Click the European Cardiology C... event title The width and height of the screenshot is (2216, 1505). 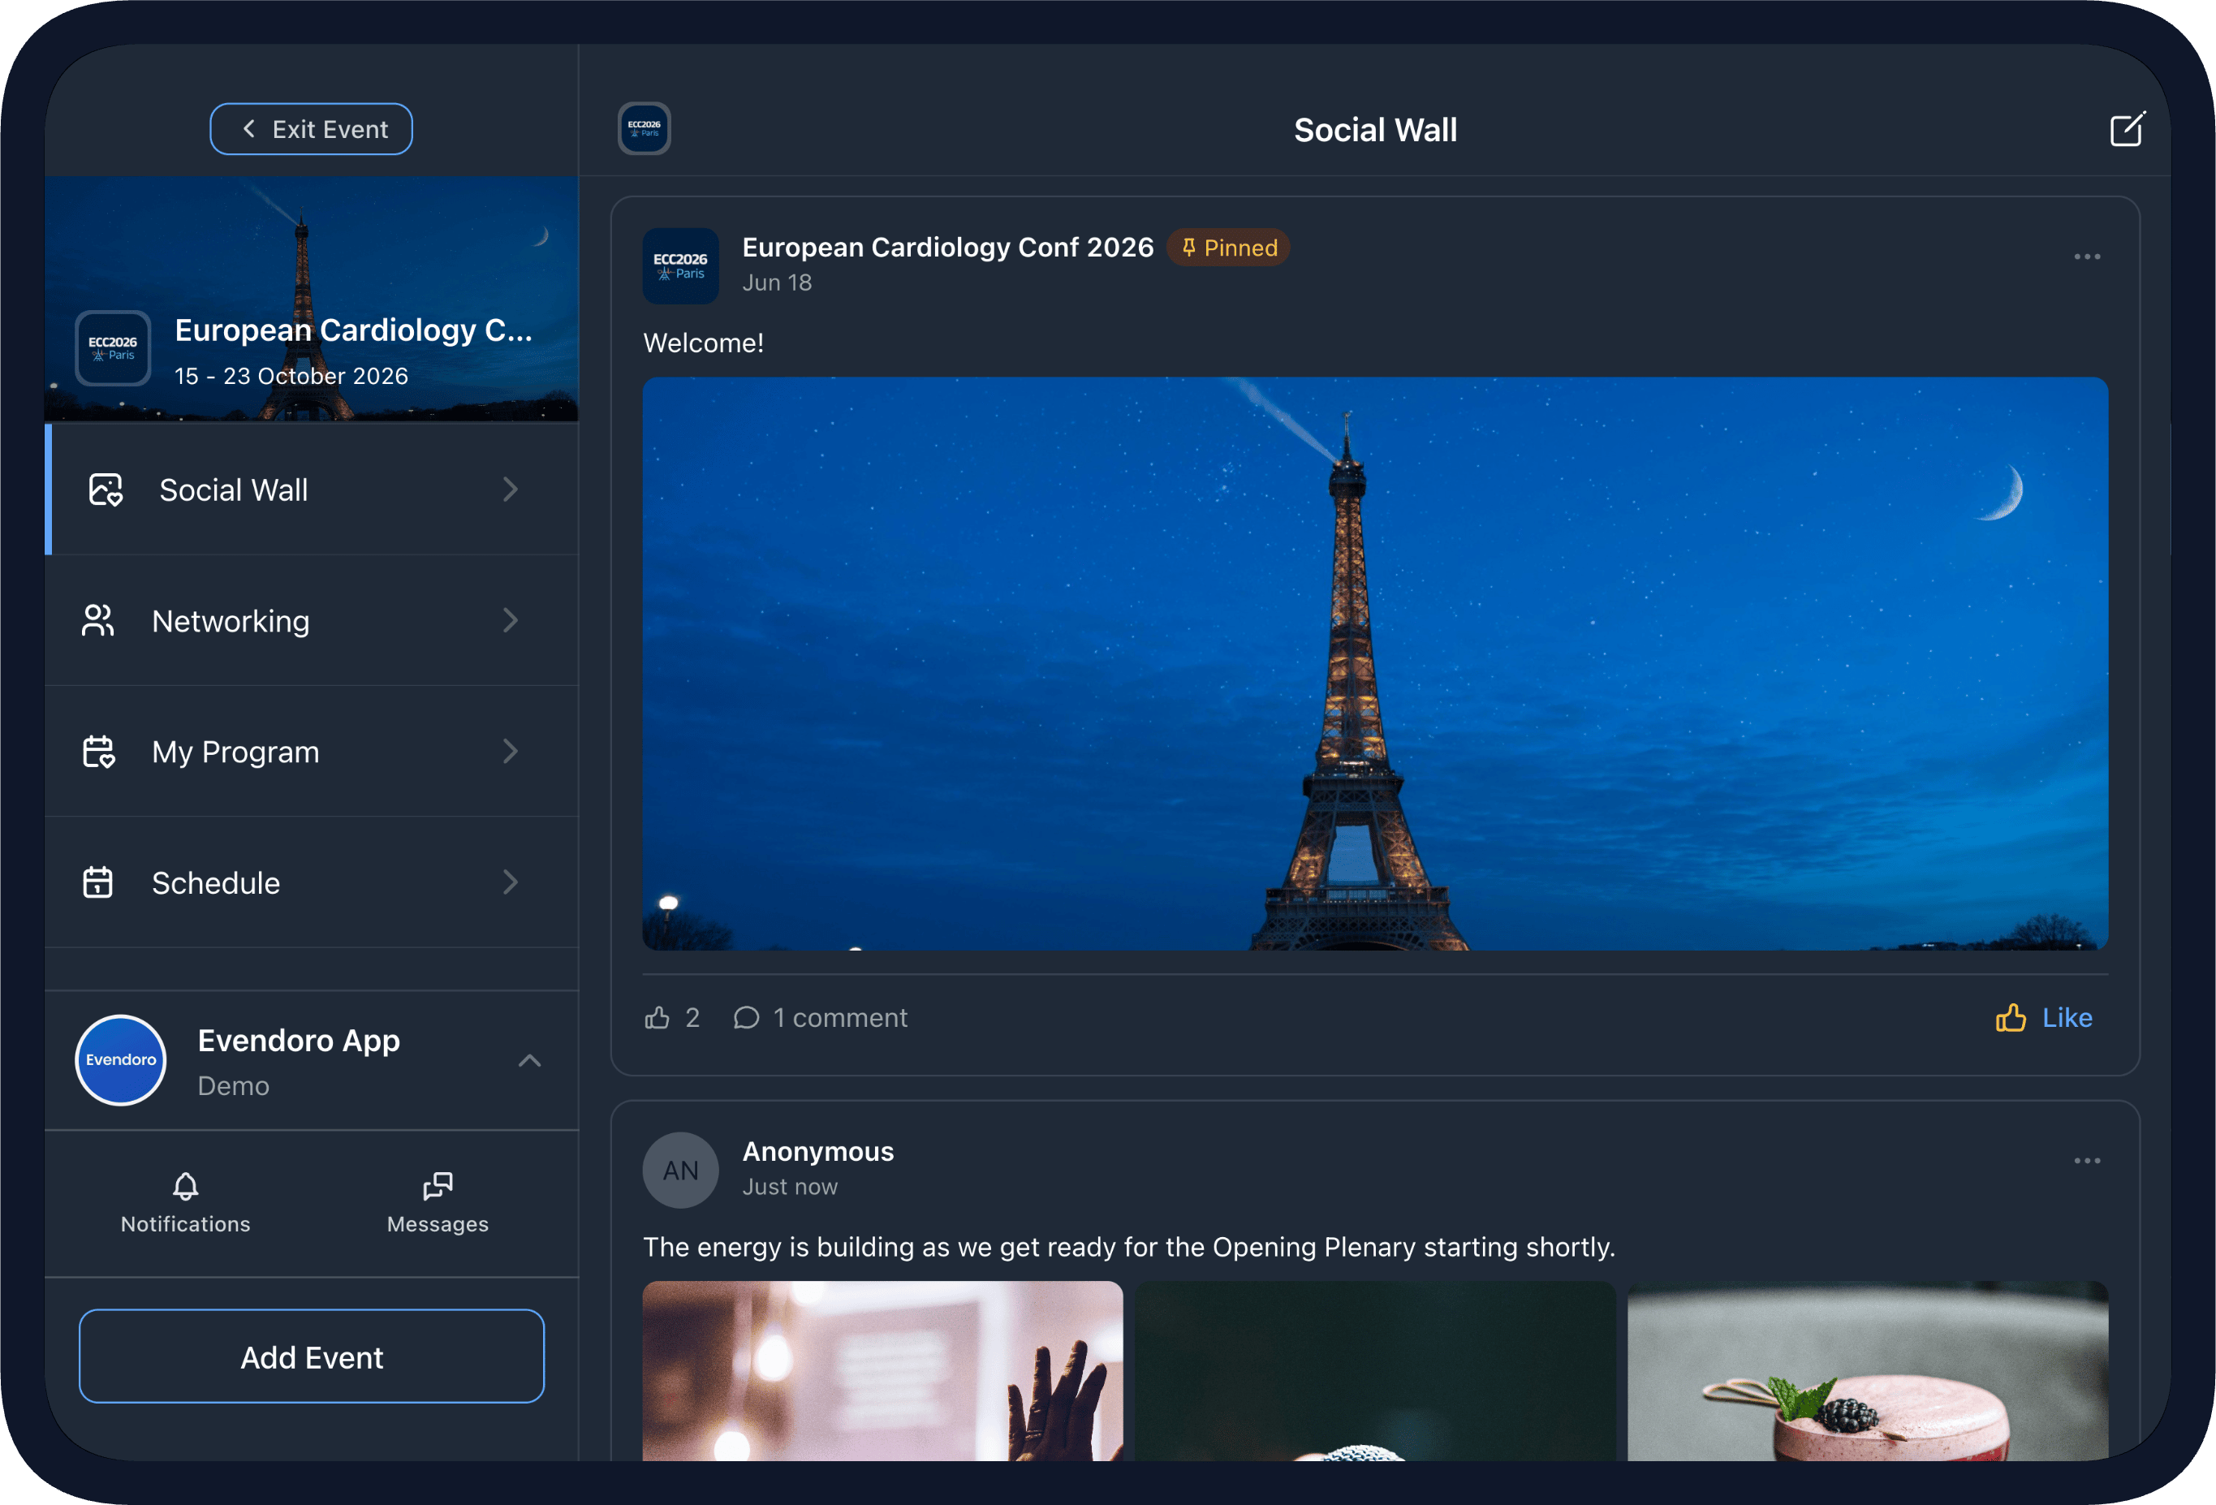click(354, 330)
